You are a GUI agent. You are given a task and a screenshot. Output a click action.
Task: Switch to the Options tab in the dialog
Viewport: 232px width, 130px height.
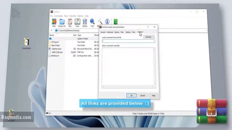[x=117, y=32]
